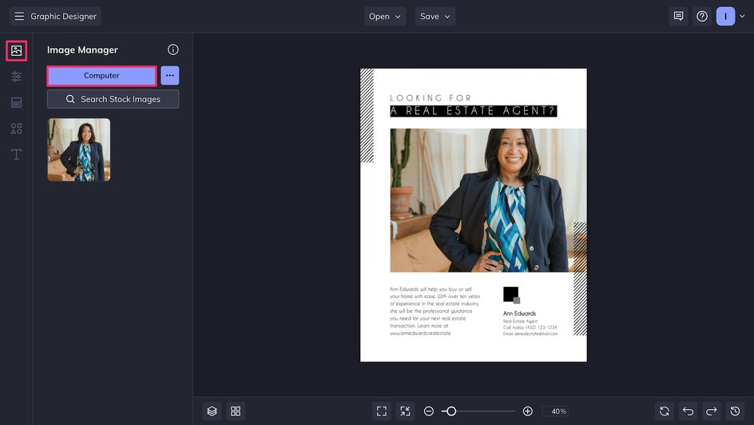Select the 'Ann Edwards' name text

pyautogui.click(x=519, y=313)
